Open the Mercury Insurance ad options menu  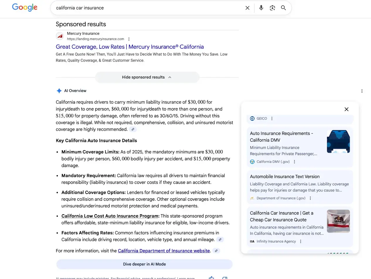tap(129, 39)
